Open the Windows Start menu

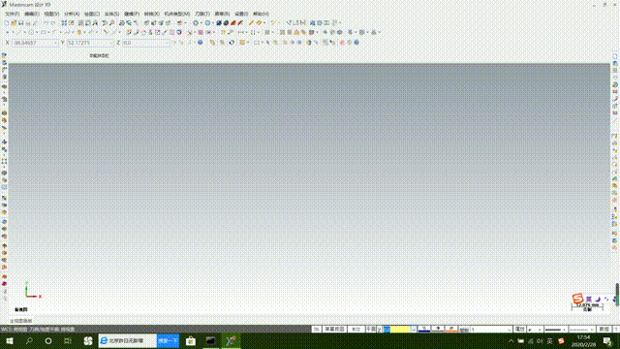(x=10, y=340)
